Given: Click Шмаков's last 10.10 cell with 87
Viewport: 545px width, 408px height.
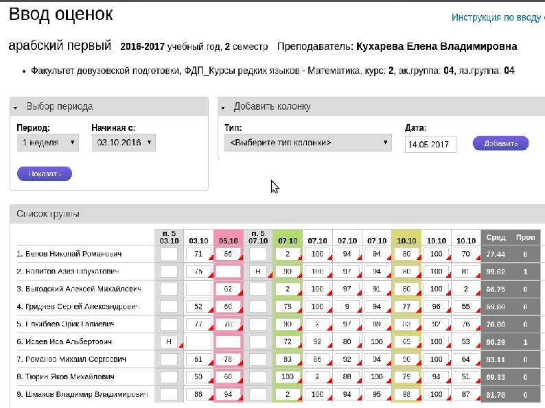Looking at the screenshot, I should (x=466, y=394).
